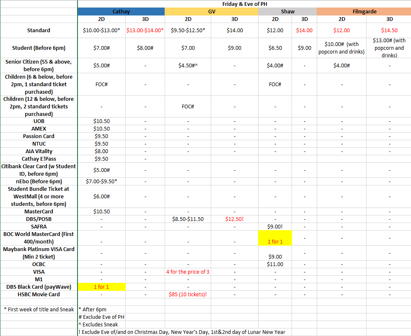Select the "NTUC" row label
Screen dimensions: 411x336
pos(39,144)
